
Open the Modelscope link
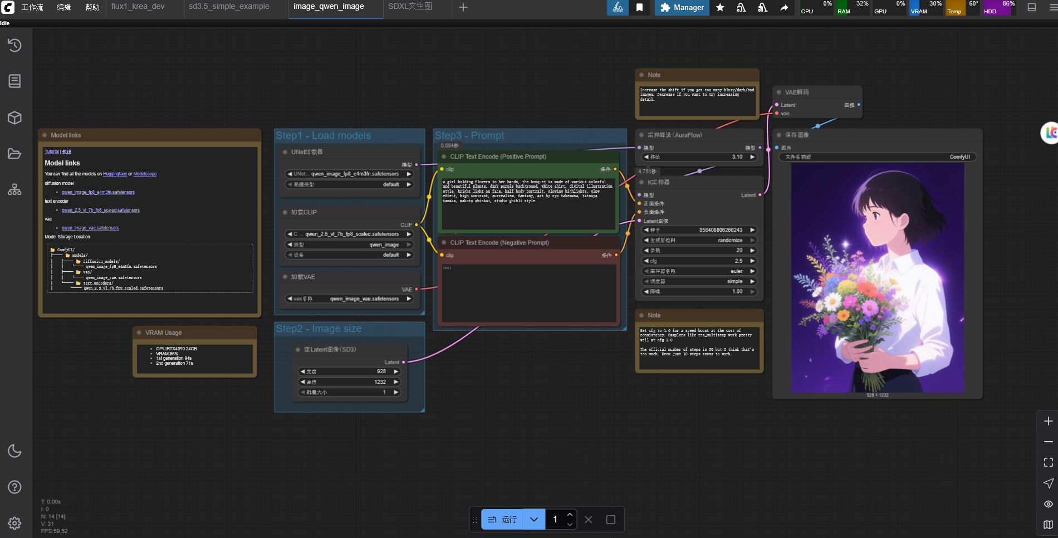click(145, 174)
